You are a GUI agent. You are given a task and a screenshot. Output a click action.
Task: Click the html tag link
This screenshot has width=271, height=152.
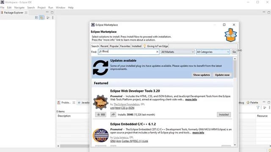pyautogui.click(x=118, y=108)
